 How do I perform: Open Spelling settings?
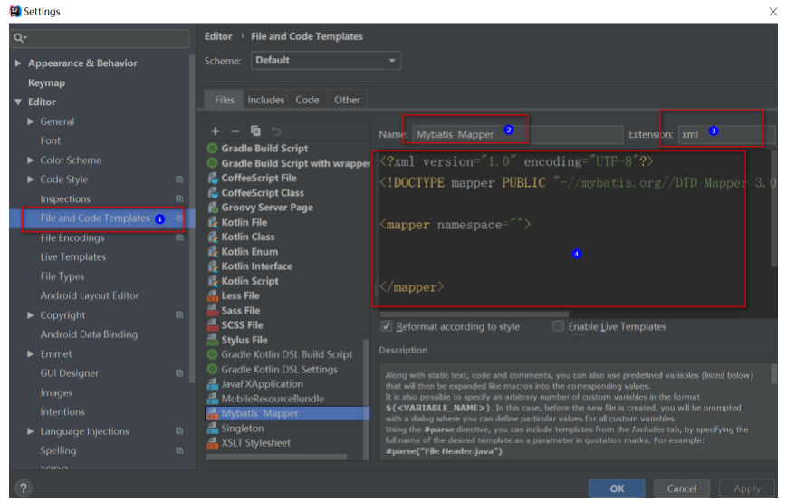pyautogui.click(x=58, y=450)
